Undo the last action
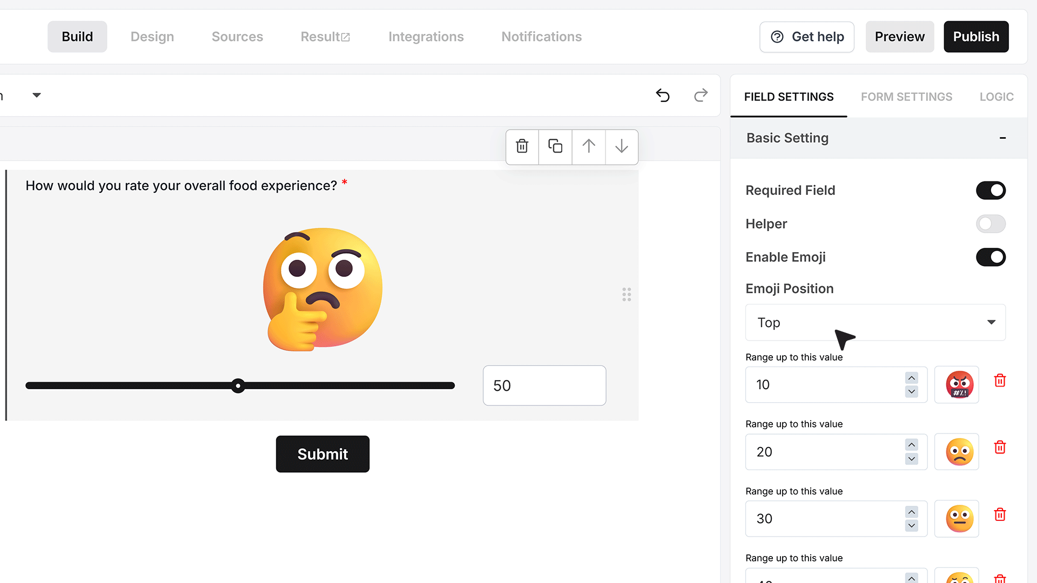Screen dimensions: 1037x583 coord(663,96)
